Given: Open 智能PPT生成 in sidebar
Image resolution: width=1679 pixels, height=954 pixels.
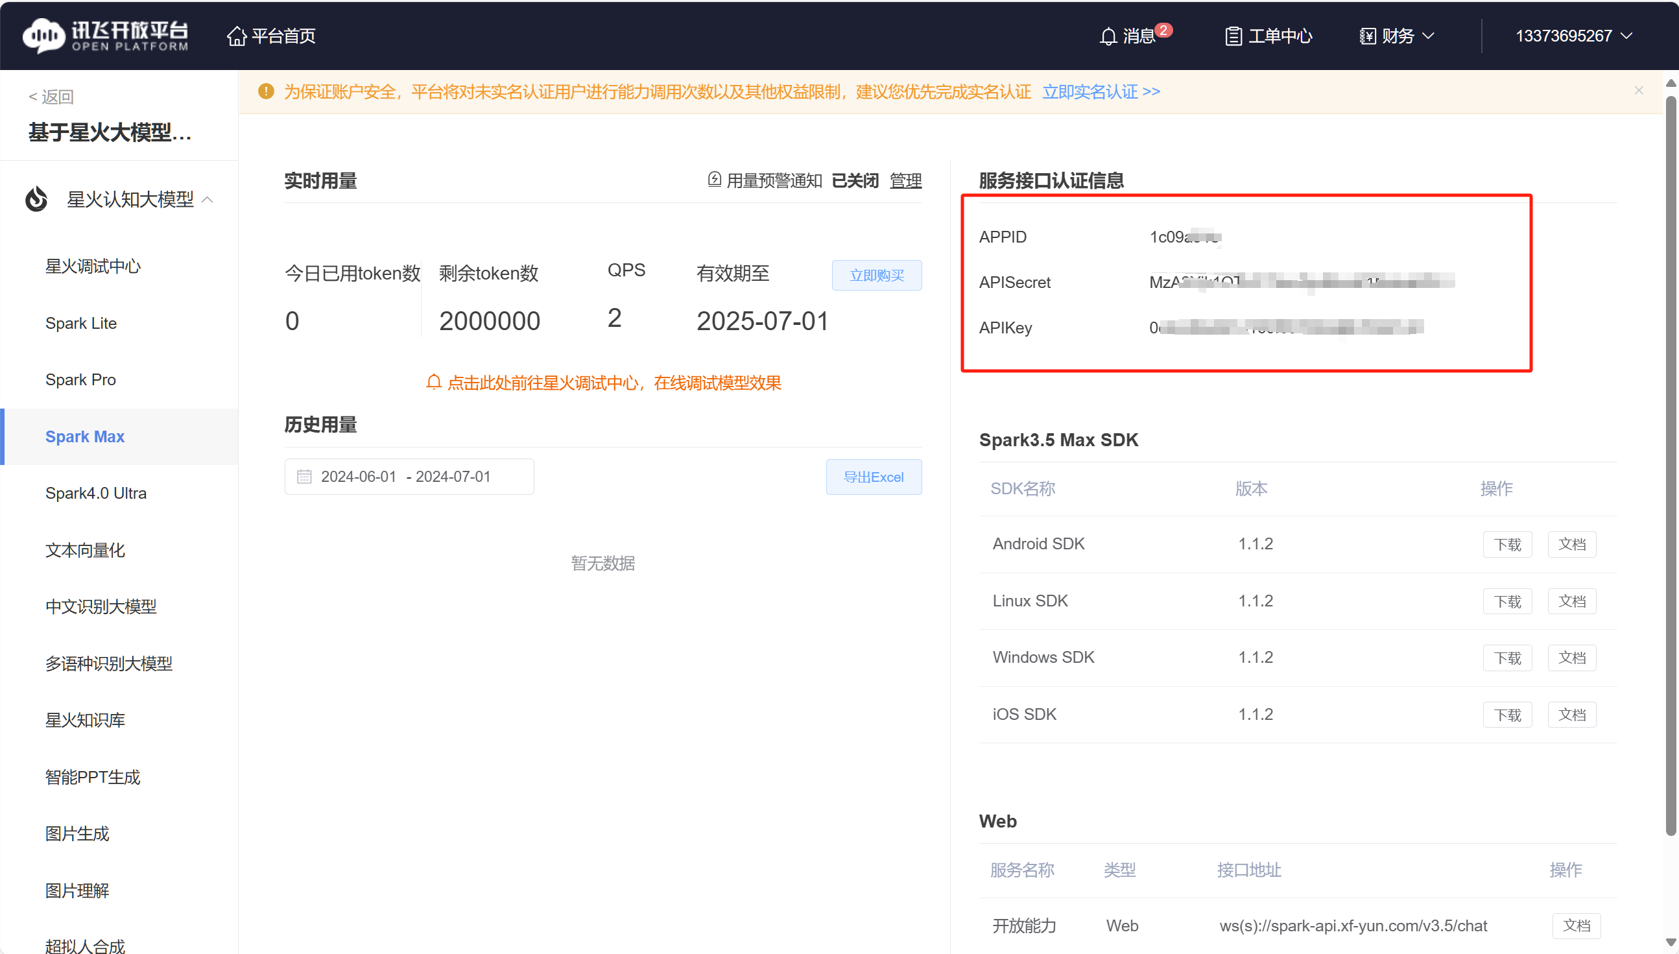Looking at the screenshot, I should 92,777.
